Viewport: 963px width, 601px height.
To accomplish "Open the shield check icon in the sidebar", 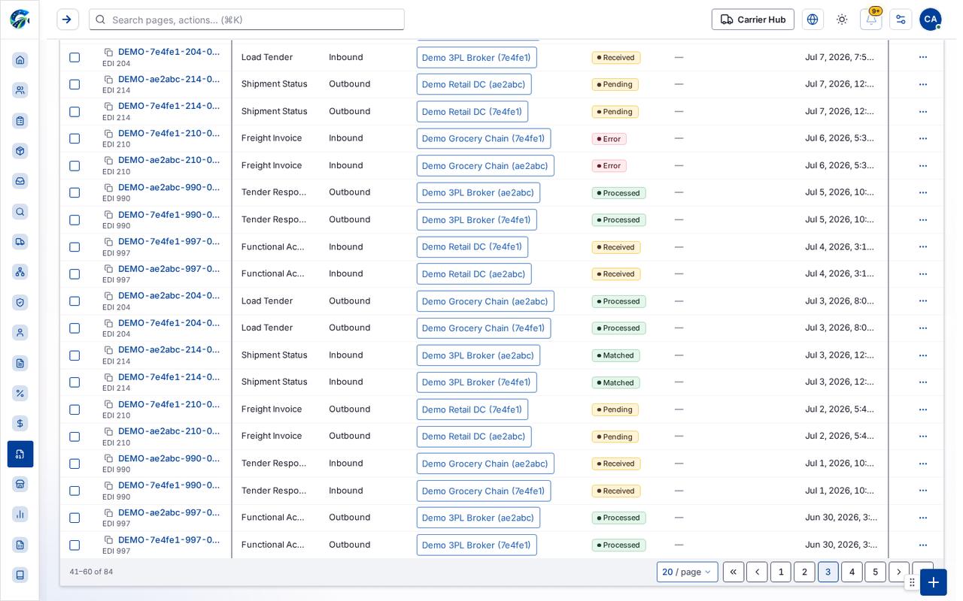I will tap(20, 302).
